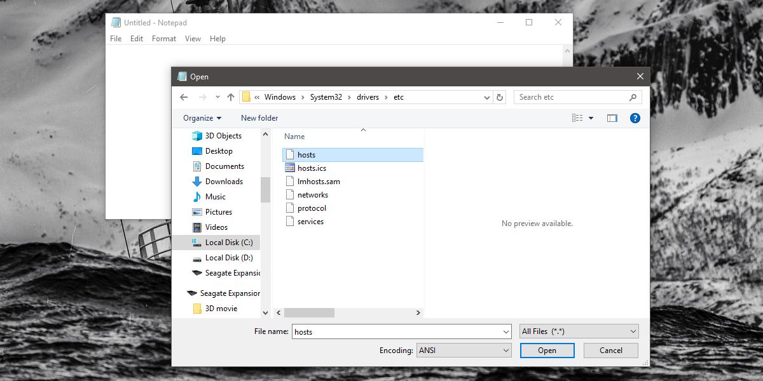
Task: Select the hosts file
Action: point(352,155)
